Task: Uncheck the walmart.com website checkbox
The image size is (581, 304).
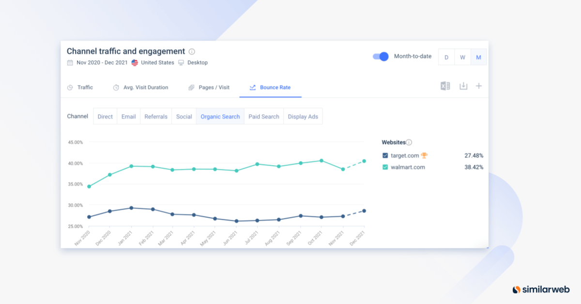Action: (385, 167)
